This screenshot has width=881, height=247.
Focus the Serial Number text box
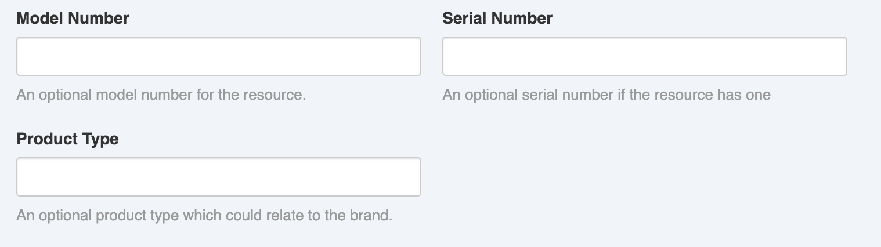pyautogui.click(x=644, y=56)
